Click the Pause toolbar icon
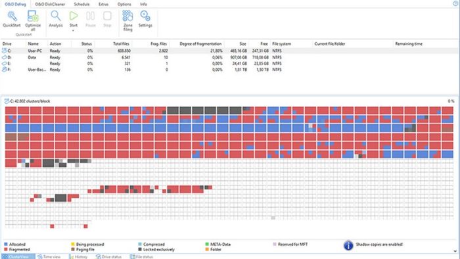 click(x=91, y=16)
